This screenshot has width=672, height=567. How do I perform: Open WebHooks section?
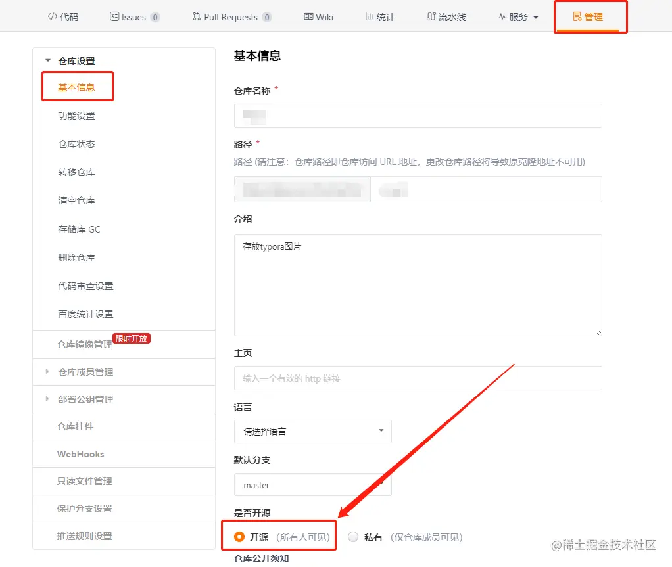[x=81, y=454]
